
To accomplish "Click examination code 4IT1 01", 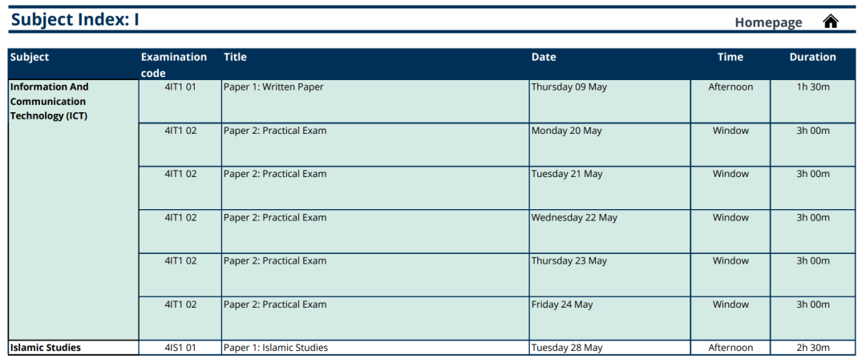I will [x=180, y=87].
